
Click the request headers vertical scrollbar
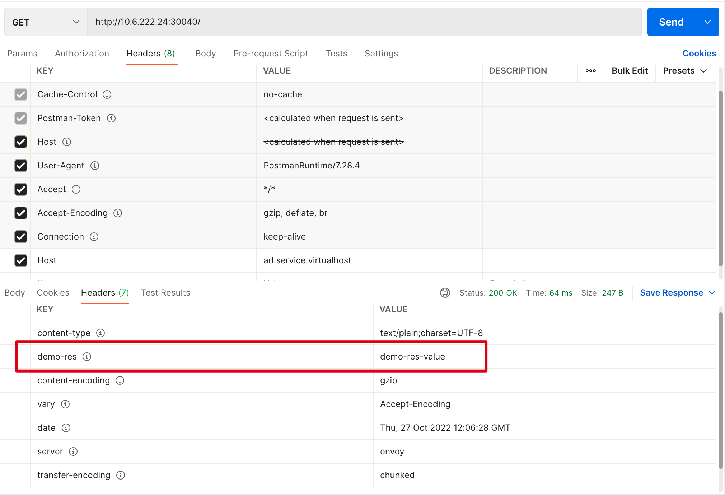coord(720,178)
